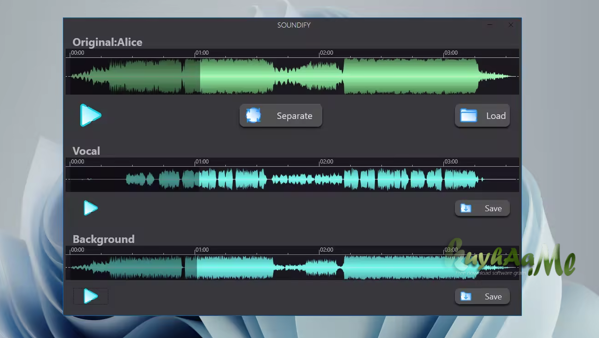Seek the Vocal waveform to 01:00 marker
599x338 pixels.
pos(202,162)
